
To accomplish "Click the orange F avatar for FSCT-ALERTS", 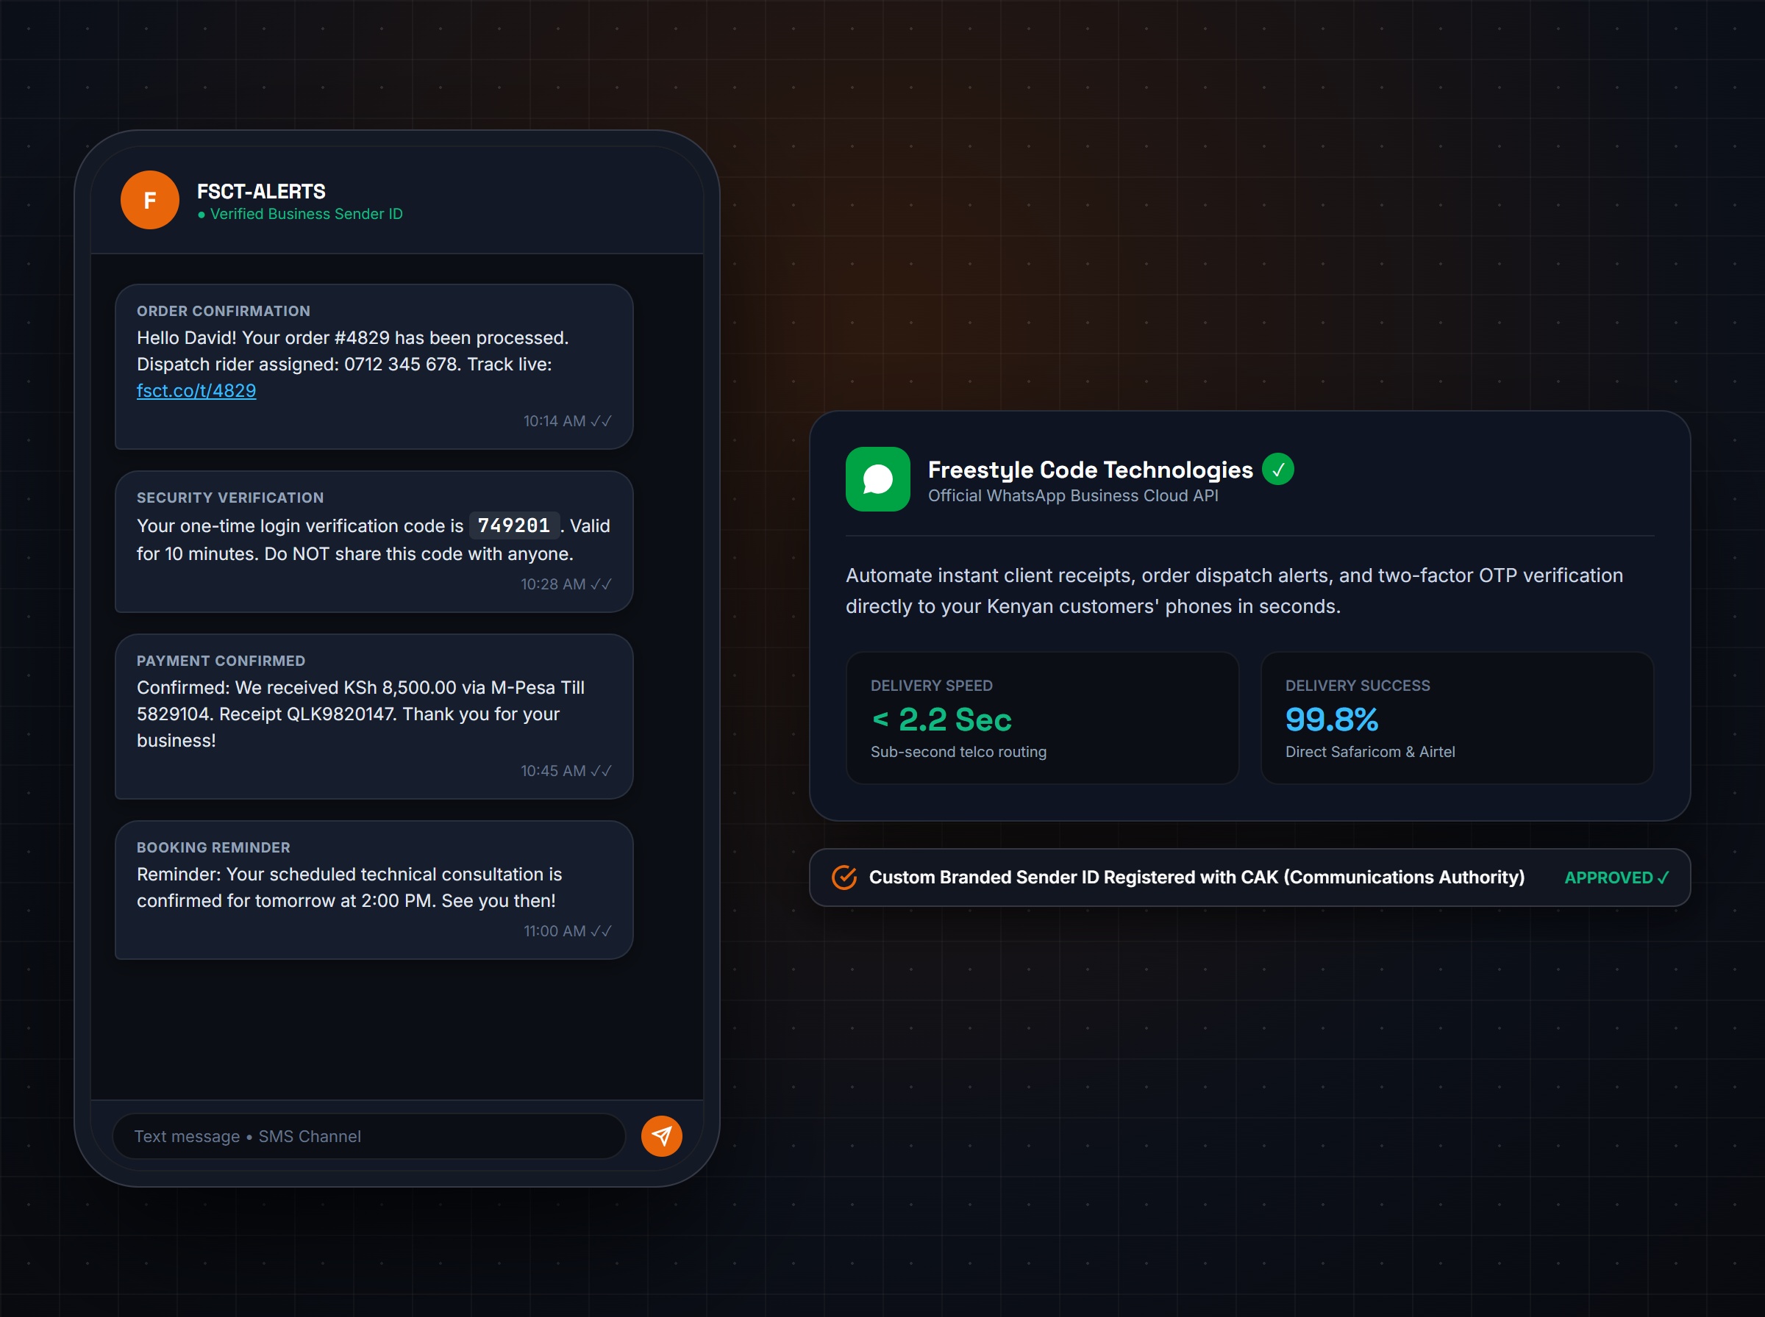I will (149, 200).
